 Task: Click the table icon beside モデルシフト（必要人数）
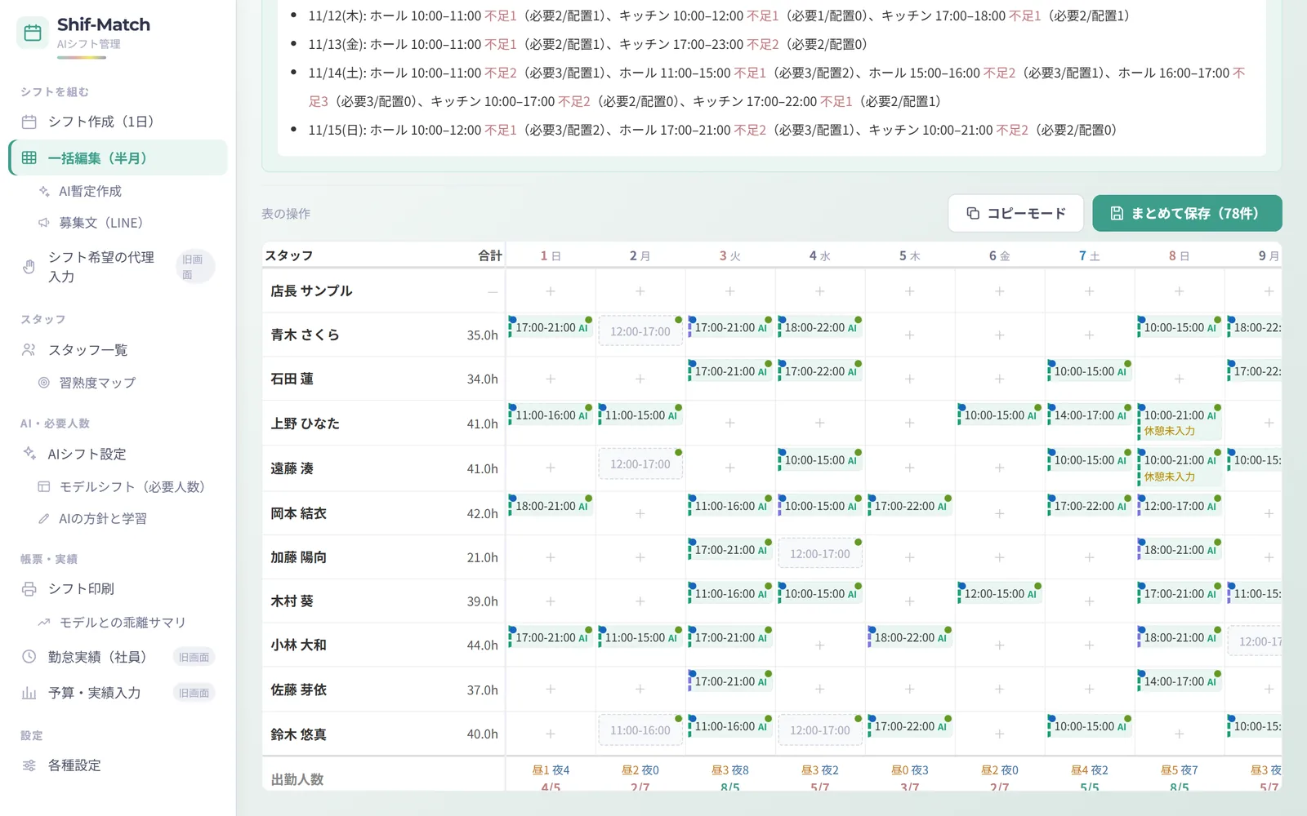(44, 486)
